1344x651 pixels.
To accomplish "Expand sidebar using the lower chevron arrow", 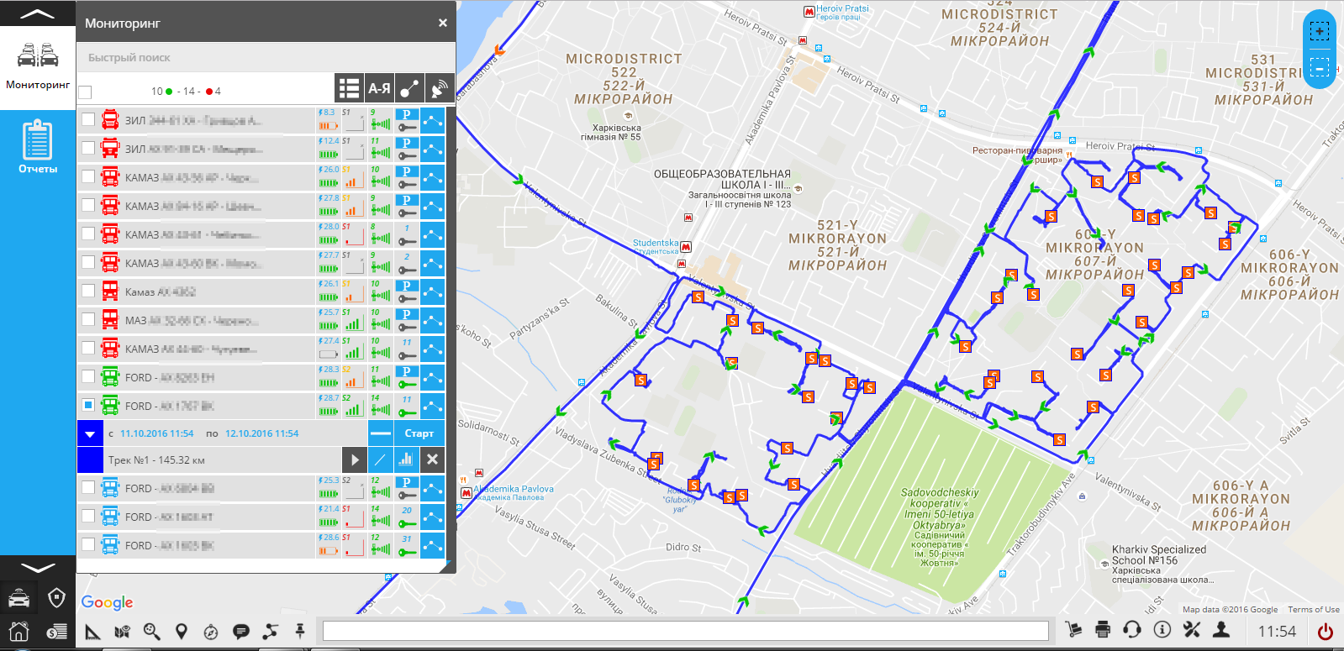I will tap(38, 568).
